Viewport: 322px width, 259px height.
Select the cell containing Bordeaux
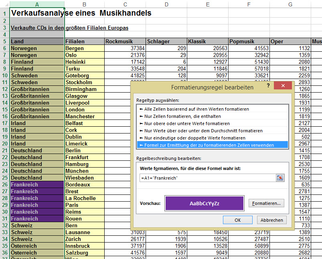point(84,184)
